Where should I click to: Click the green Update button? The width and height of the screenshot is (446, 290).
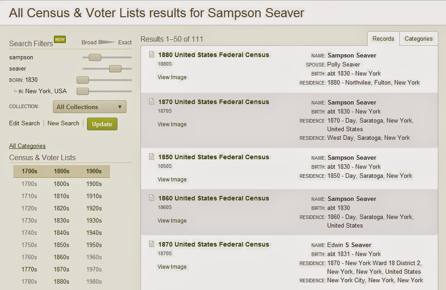(102, 124)
